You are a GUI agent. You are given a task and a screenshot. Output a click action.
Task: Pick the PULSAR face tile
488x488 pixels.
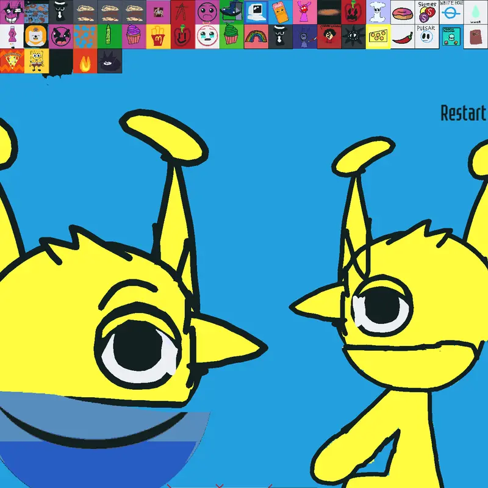[x=426, y=37]
